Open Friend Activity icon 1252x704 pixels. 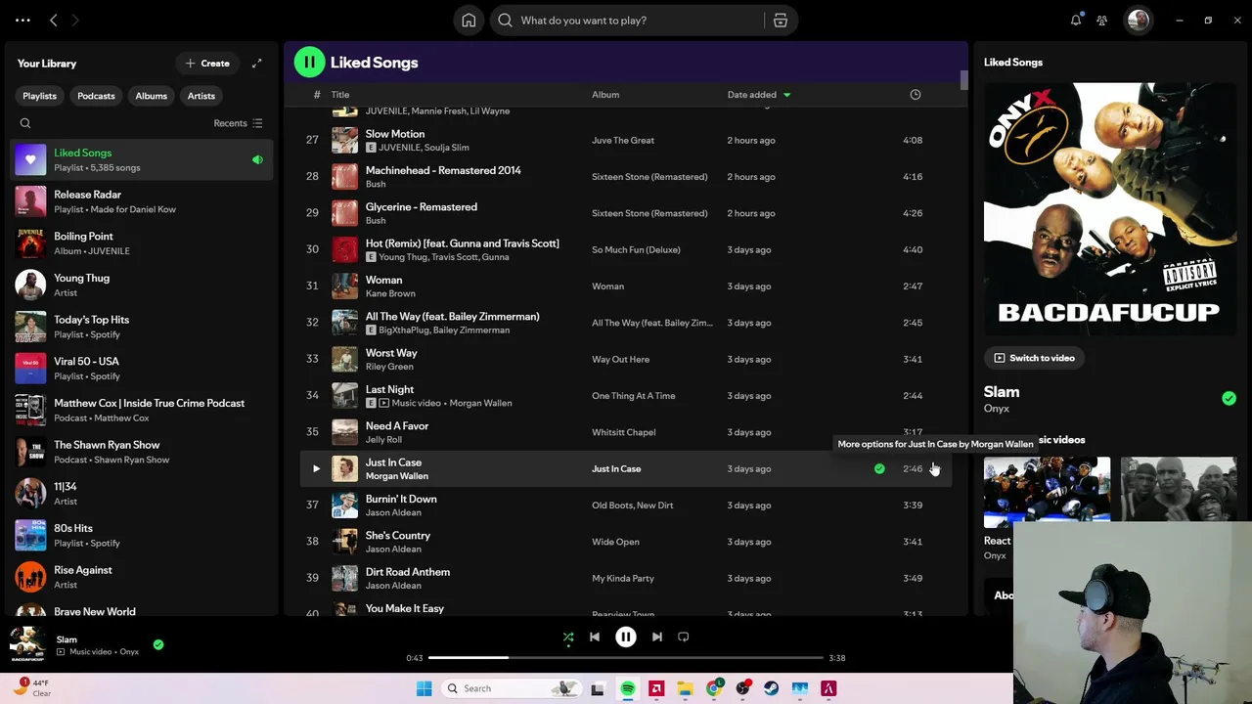1102,21
